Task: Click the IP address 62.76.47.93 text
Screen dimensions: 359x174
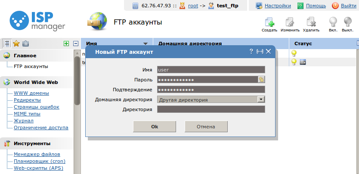Action: 156,6
